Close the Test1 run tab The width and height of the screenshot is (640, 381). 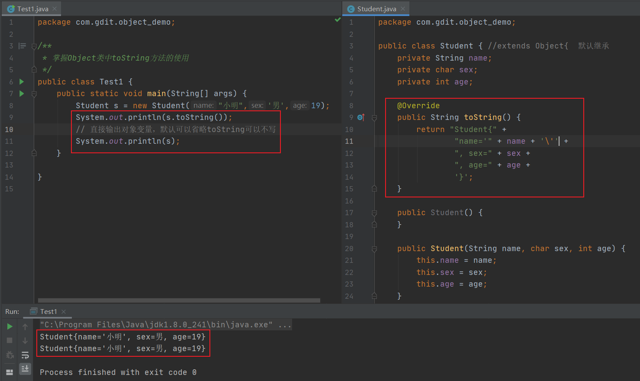64,312
